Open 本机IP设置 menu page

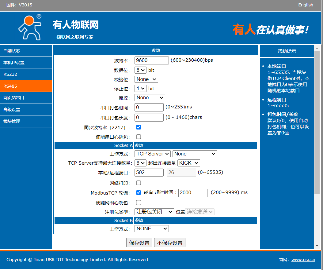coord(26,63)
